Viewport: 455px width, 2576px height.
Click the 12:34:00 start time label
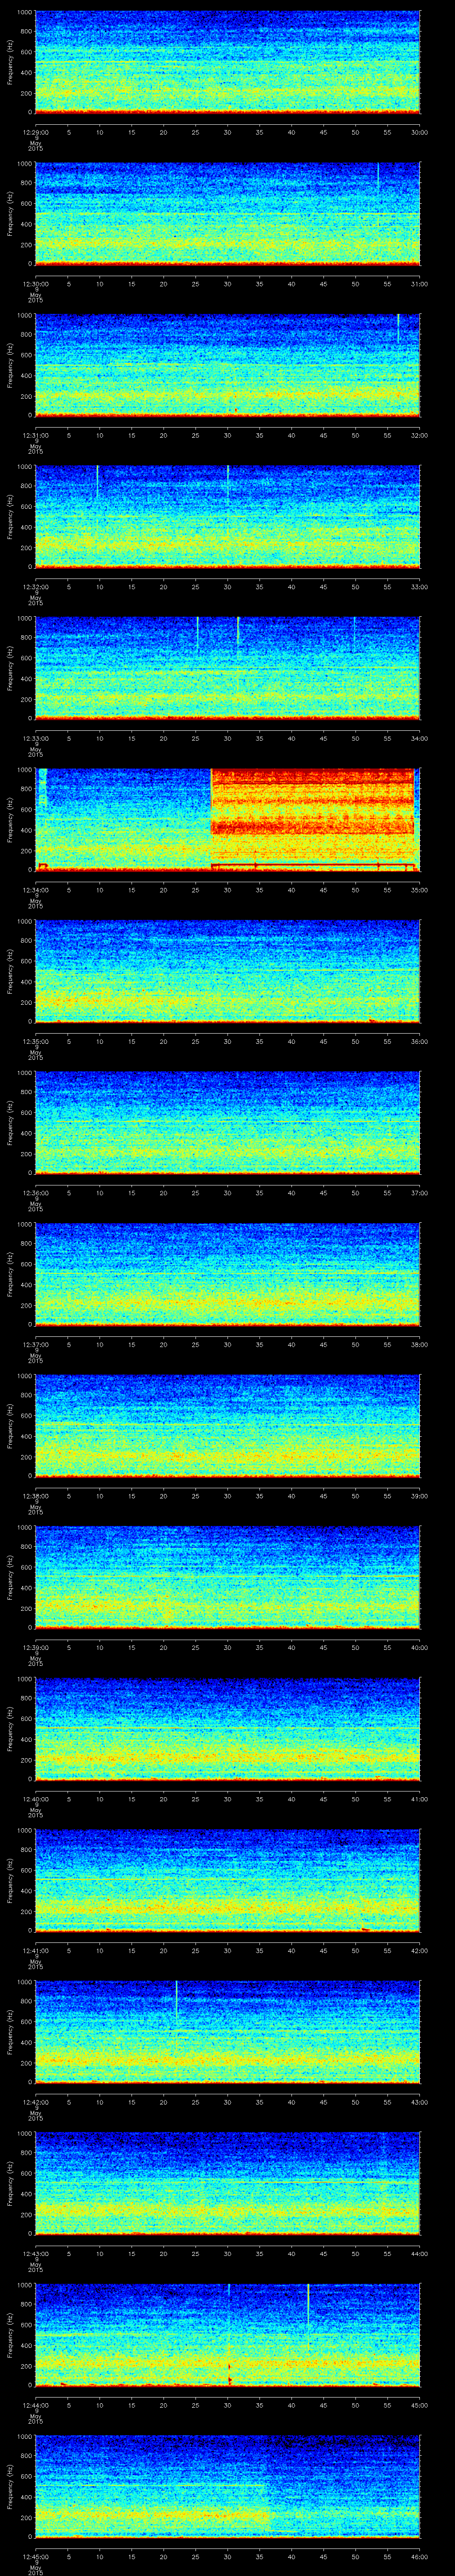pyautogui.click(x=35, y=890)
